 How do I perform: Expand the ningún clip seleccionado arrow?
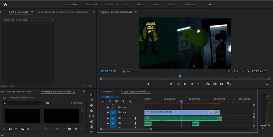(53, 20)
